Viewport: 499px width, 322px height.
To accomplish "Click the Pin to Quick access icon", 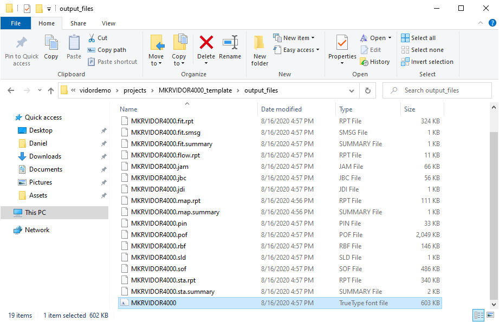I will [x=22, y=44].
